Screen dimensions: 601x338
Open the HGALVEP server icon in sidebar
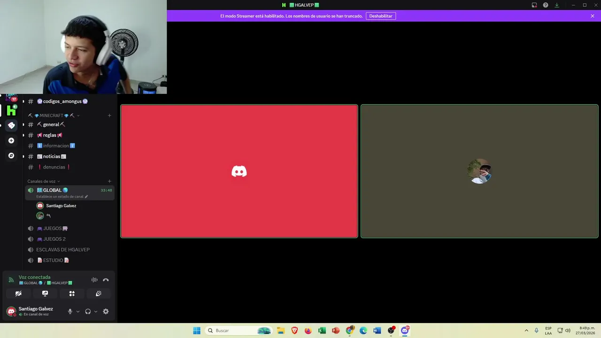tap(11, 110)
